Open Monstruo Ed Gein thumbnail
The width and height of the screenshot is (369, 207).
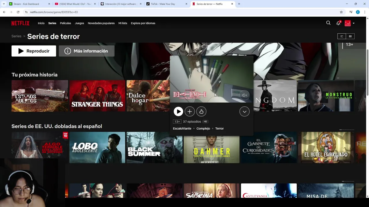(x=326, y=96)
